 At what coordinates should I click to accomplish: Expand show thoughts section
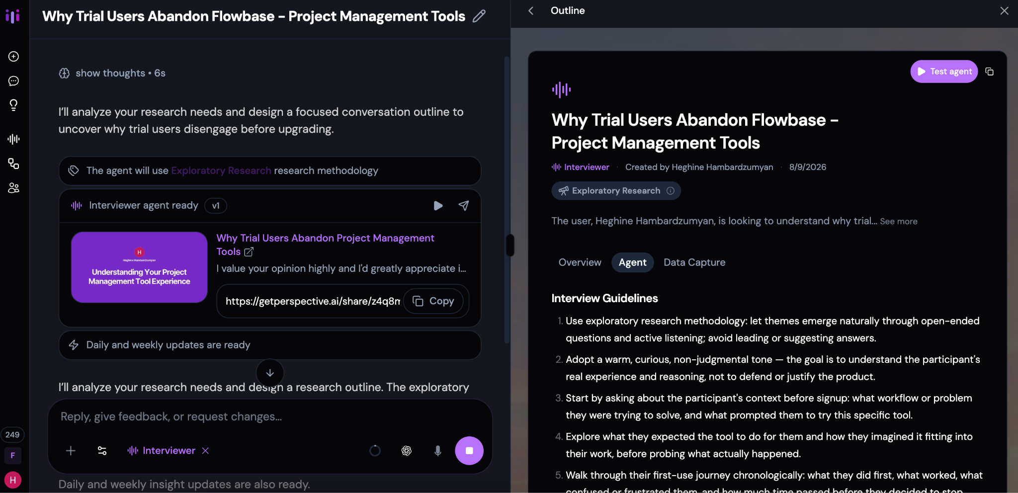point(112,73)
